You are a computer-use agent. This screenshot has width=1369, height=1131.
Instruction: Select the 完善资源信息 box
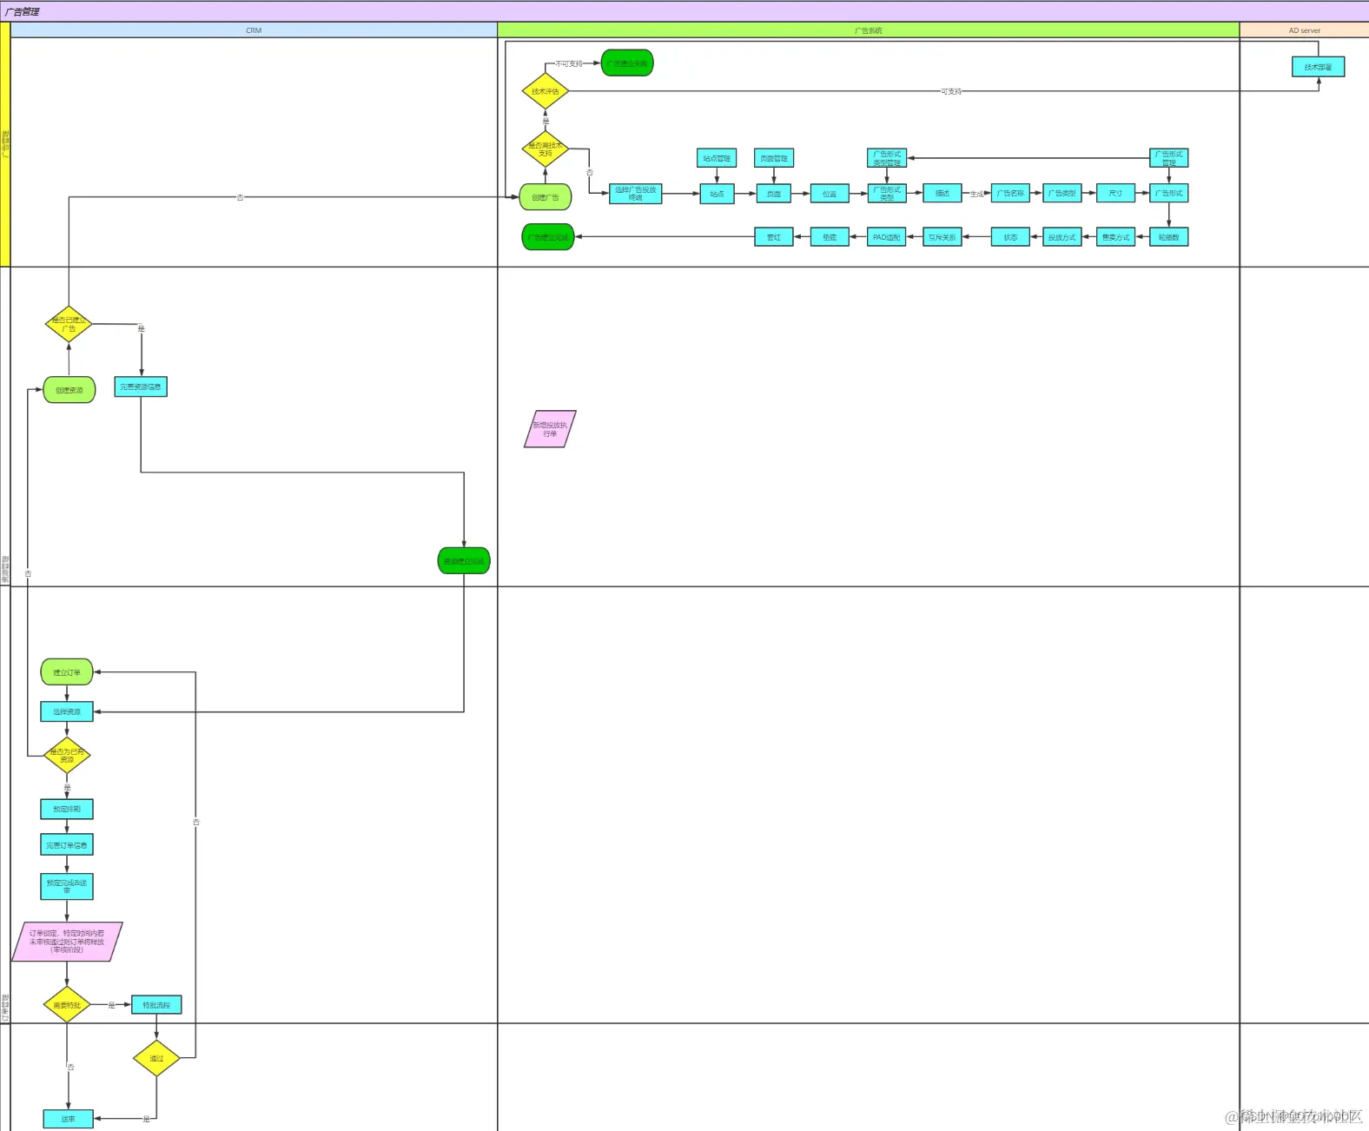[x=141, y=387]
